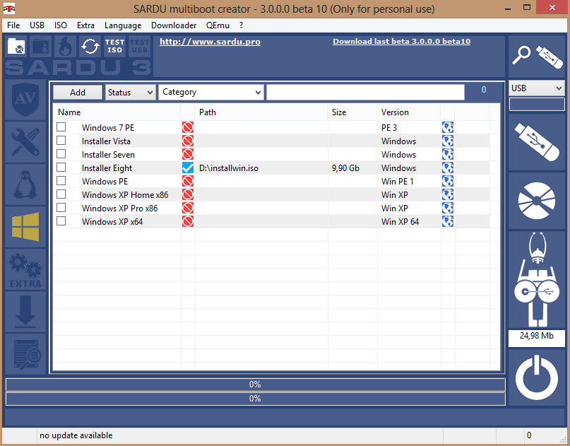The width and height of the screenshot is (570, 446).
Task: Tick the Installer Eight checkbox
Action: (x=61, y=168)
